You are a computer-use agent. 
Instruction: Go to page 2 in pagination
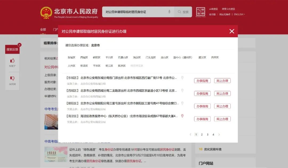click(202, 134)
